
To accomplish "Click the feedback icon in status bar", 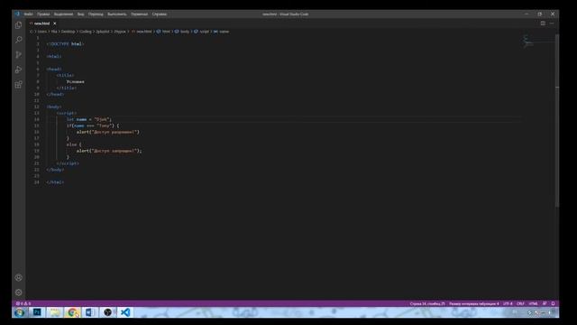I will click(545, 303).
